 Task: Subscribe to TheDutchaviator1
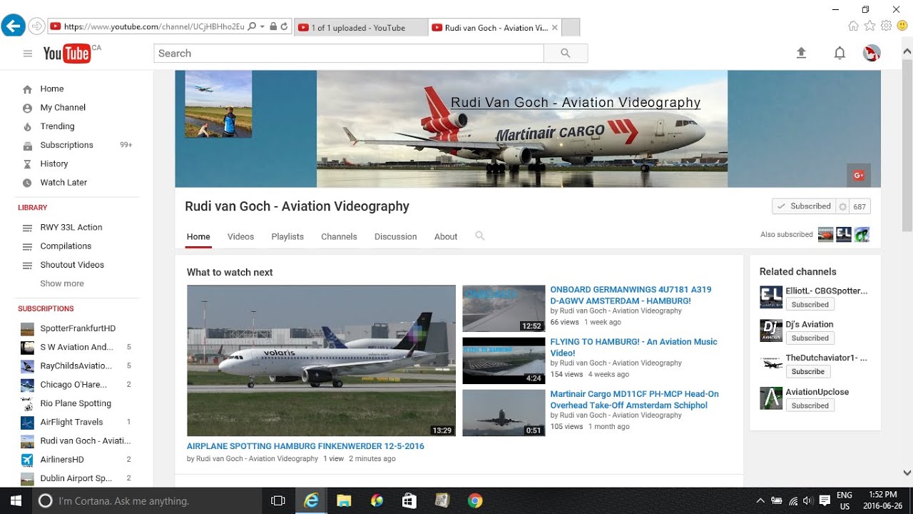(x=807, y=372)
